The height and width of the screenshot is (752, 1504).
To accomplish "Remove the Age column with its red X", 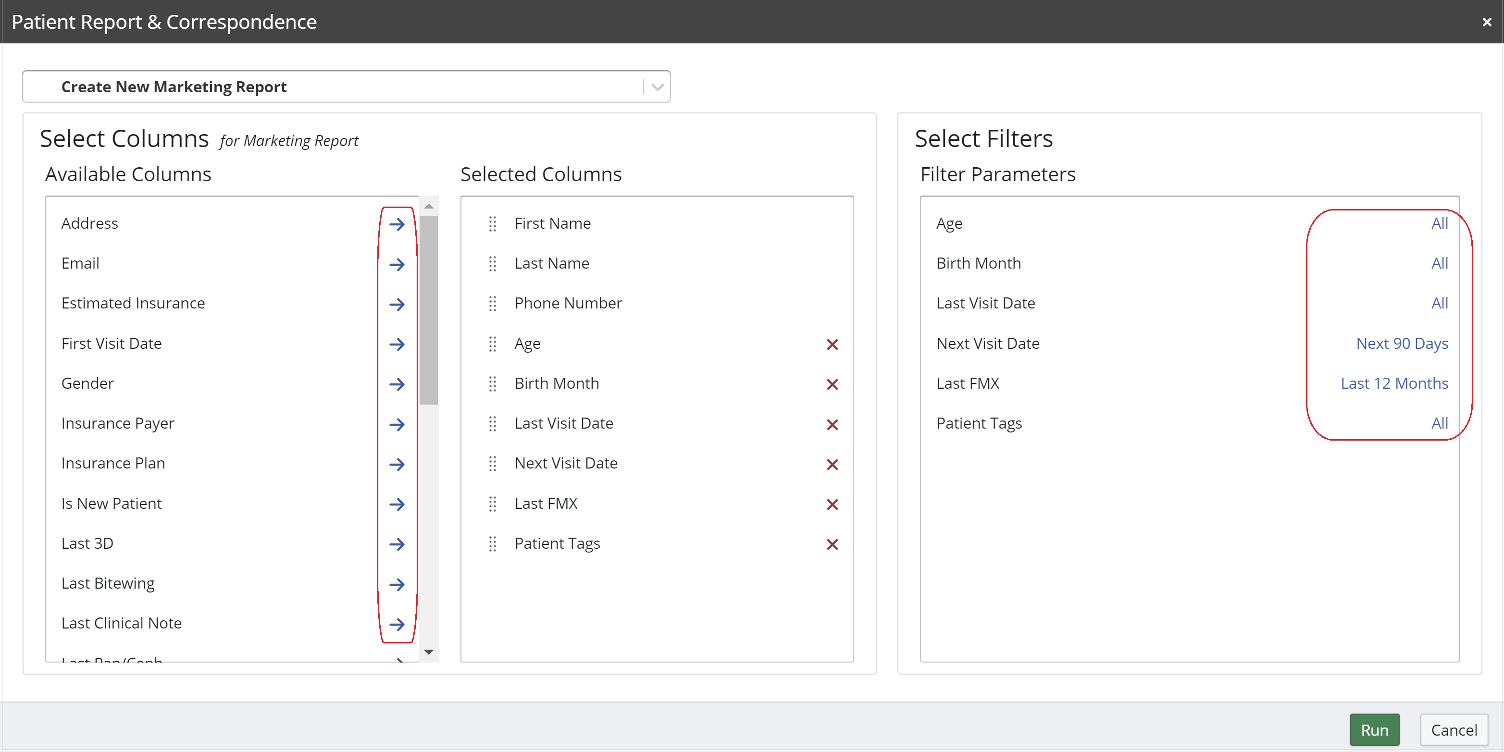I will [832, 345].
